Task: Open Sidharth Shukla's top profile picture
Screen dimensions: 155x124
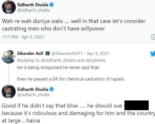Action: (x=9, y=7)
